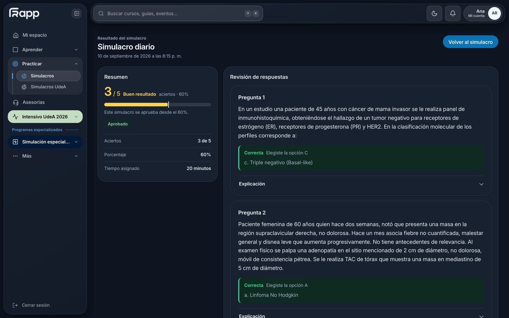509x318 pixels.
Task: Click the Porcentaje 60% value
Action: (x=206, y=155)
